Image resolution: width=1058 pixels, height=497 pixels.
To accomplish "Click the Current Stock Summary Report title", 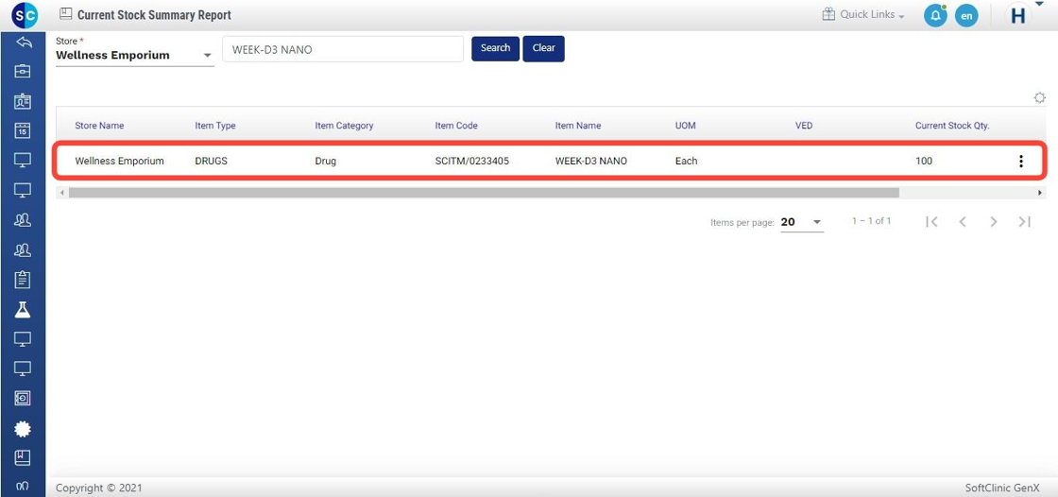I will click(x=155, y=15).
